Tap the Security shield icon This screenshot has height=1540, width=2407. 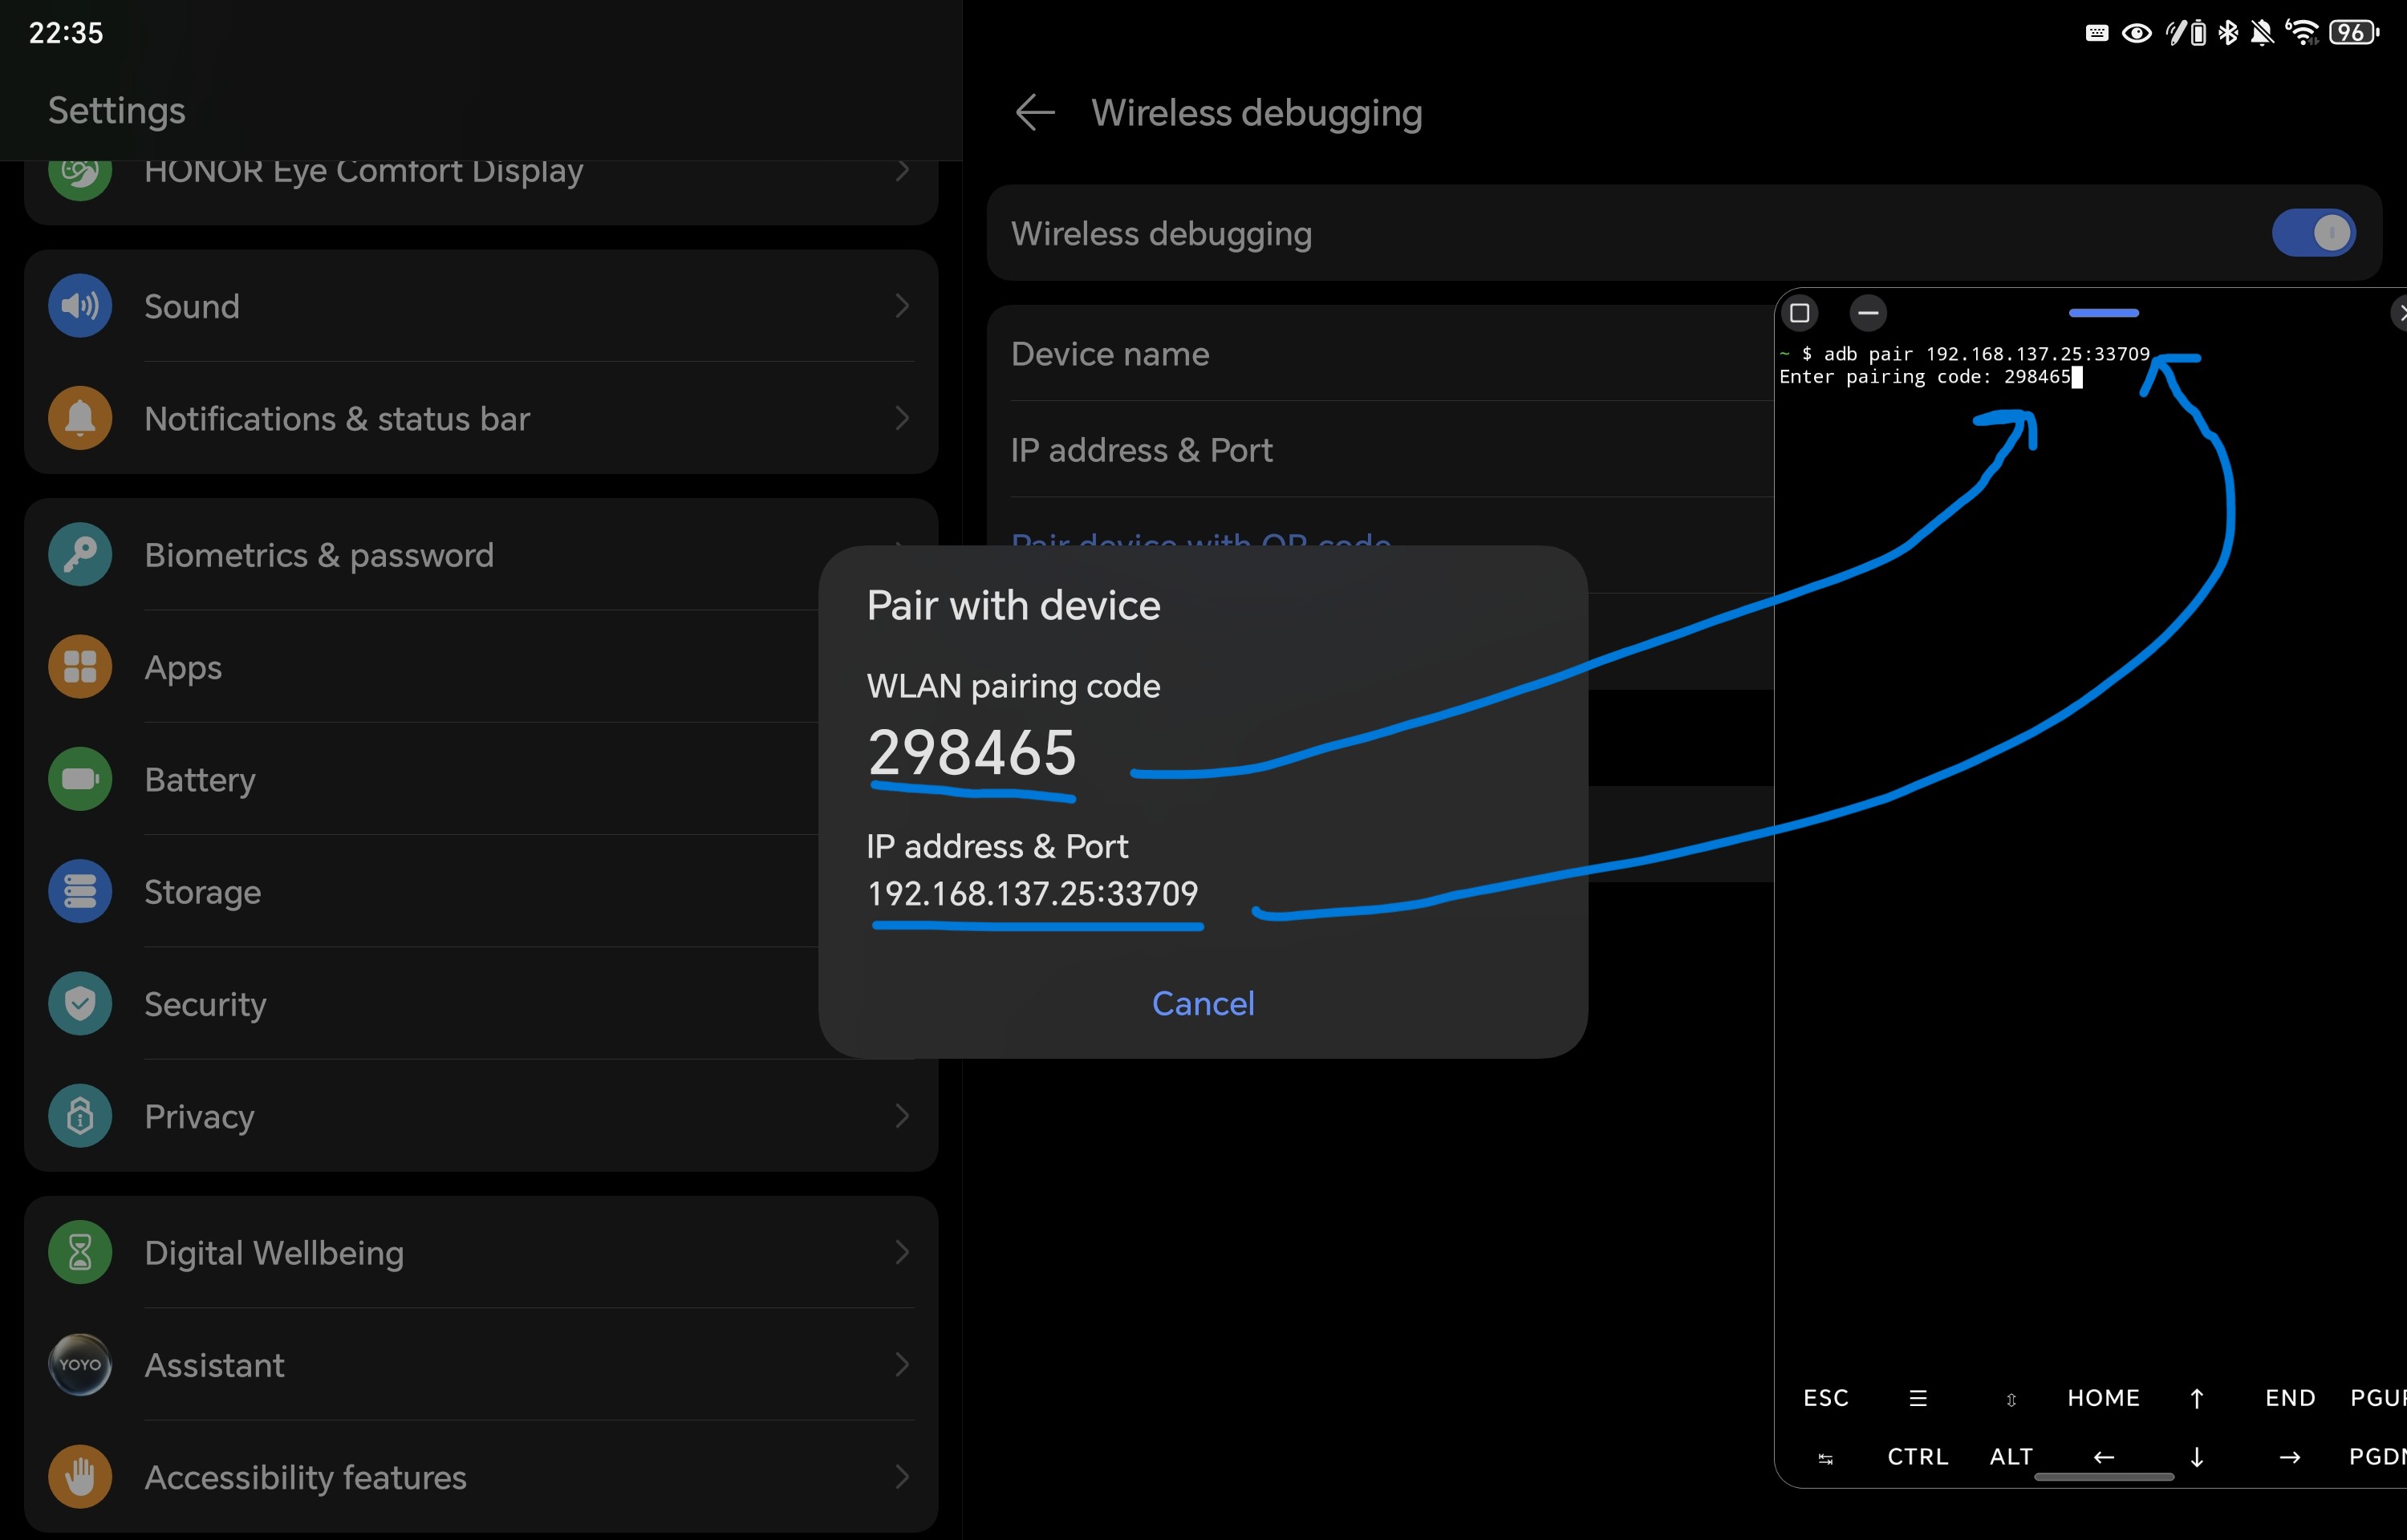pyautogui.click(x=80, y=1003)
